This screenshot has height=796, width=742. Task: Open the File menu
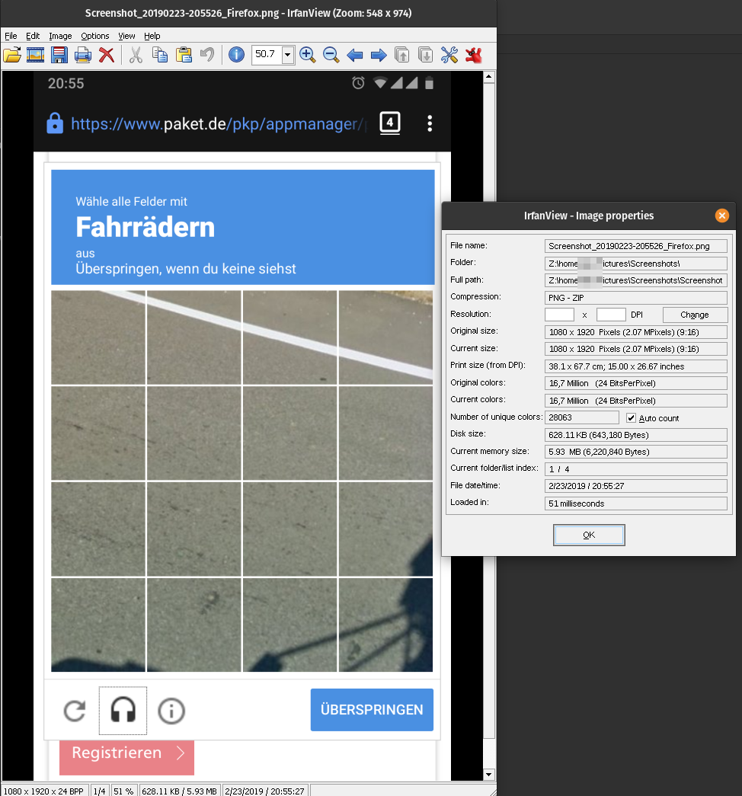(11, 36)
